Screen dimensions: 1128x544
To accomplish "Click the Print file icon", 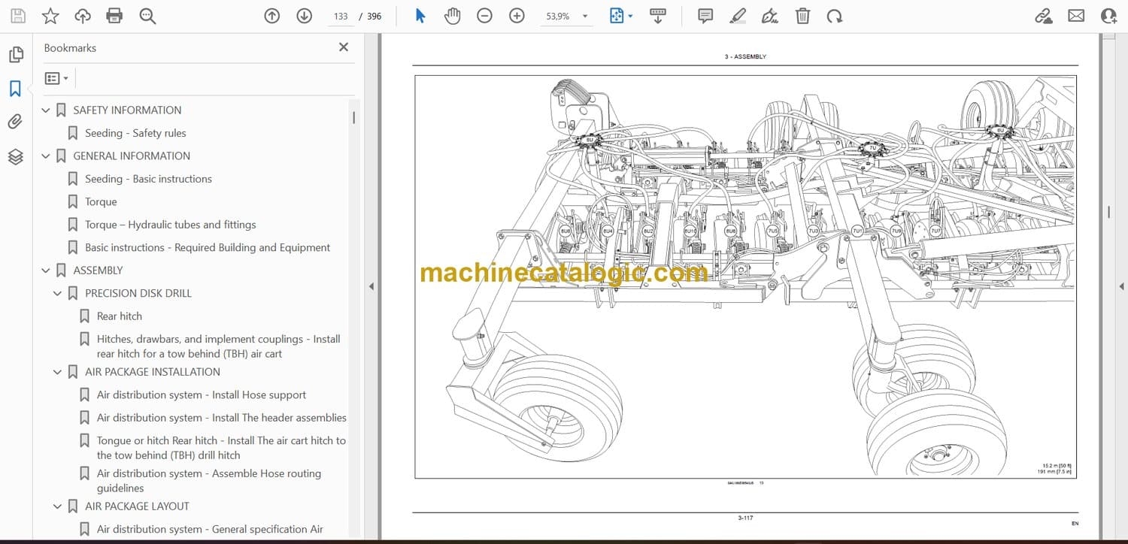I will (x=114, y=16).
